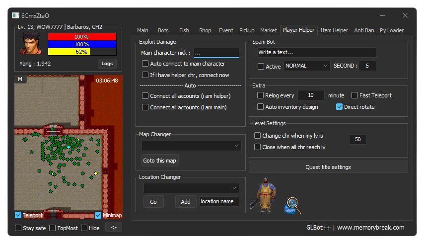Open the Market tab
This screenshot has width=424, height=249.
268,30
